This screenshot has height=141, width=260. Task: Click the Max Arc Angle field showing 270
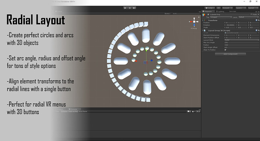(242, 43)
